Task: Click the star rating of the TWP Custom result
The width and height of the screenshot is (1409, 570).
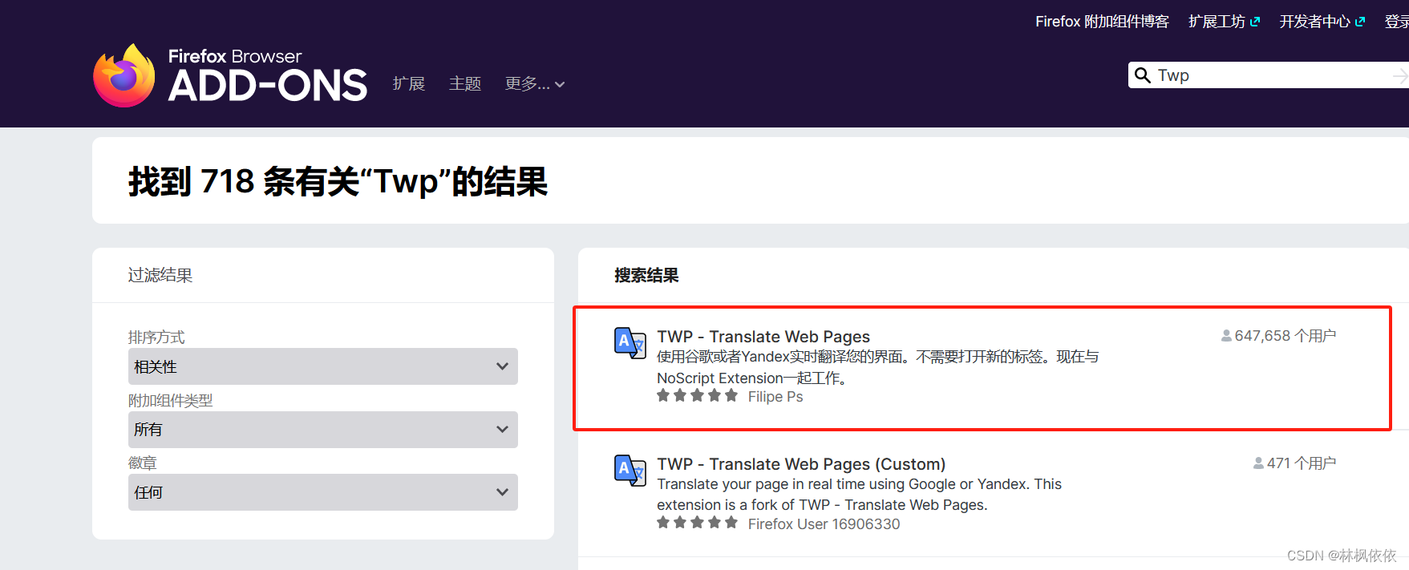Action: point(697,523)
